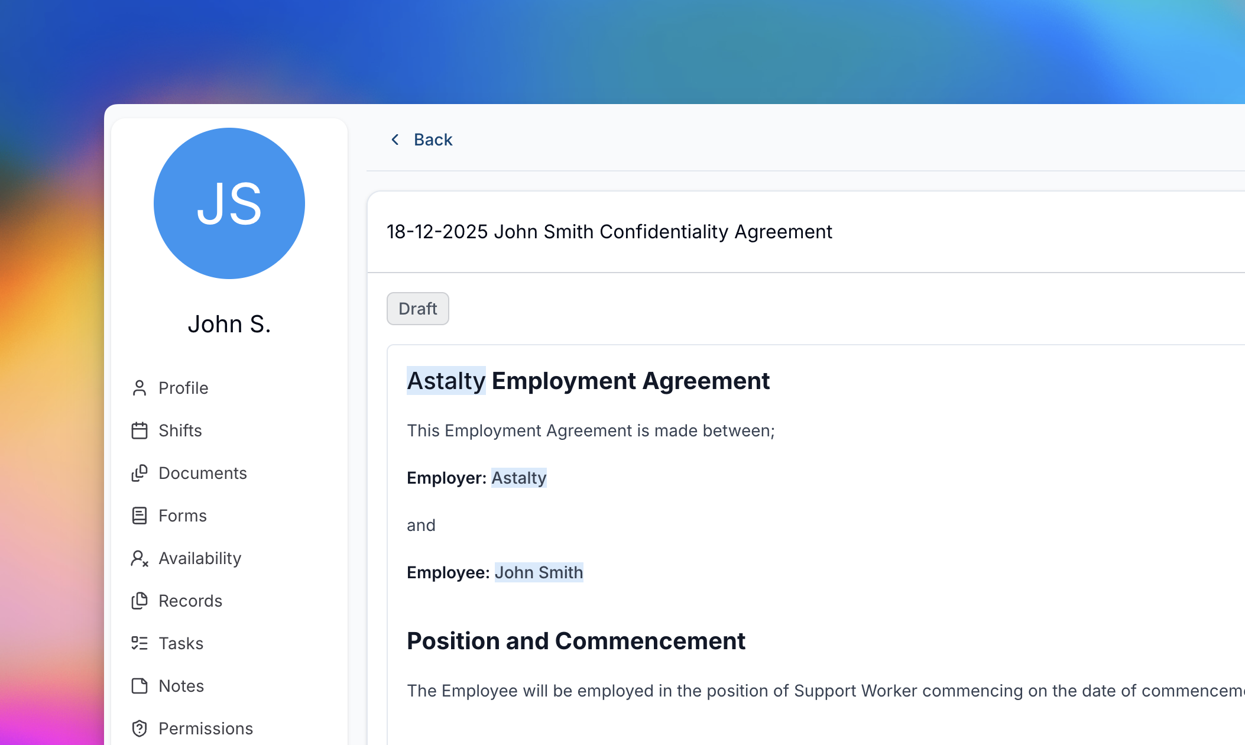Viewport: 1245px width, 745px height.
Task: Click the Forms sheet icon
Action: click(x=140, y=516)
